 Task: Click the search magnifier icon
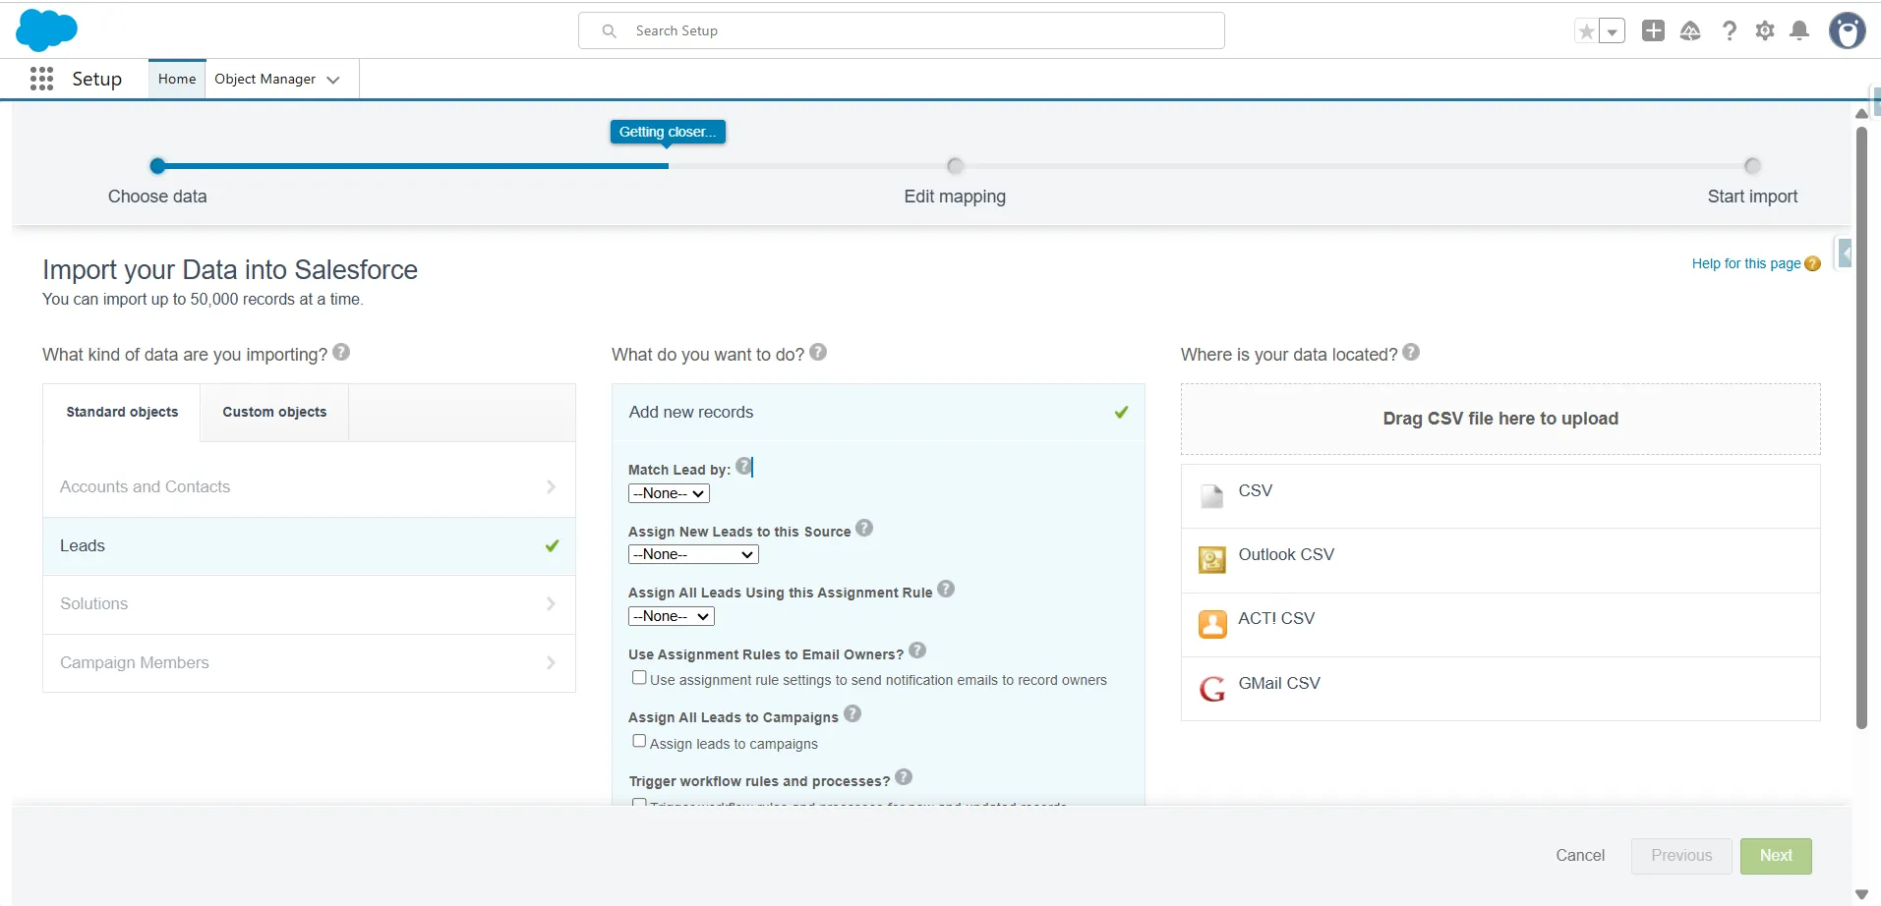(x=610, y=30)
